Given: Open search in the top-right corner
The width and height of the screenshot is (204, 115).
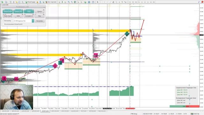Looking at the screenshot, I should coord(199,2).
